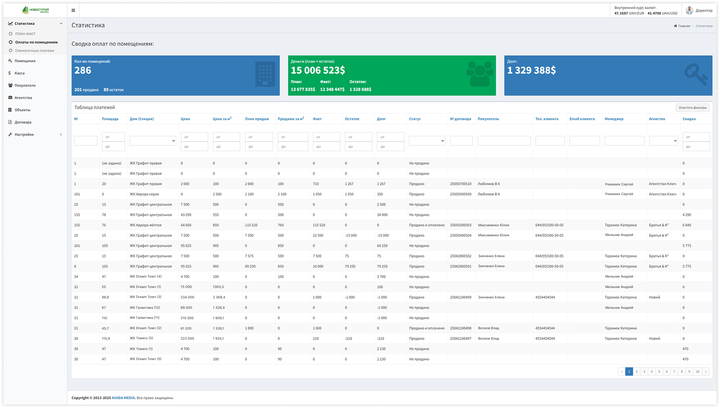Viewport: 720px width, 408px height.
Task: Click the hamburger menu icon in the top bar
Action: 73,10
